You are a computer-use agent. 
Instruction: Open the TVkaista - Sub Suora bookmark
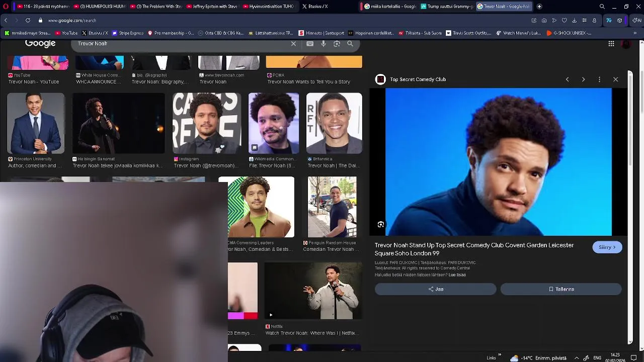pos(420,33)
